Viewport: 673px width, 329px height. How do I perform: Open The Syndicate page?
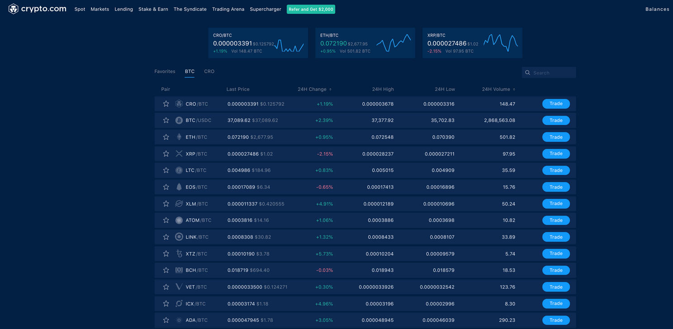coord(190,9)
